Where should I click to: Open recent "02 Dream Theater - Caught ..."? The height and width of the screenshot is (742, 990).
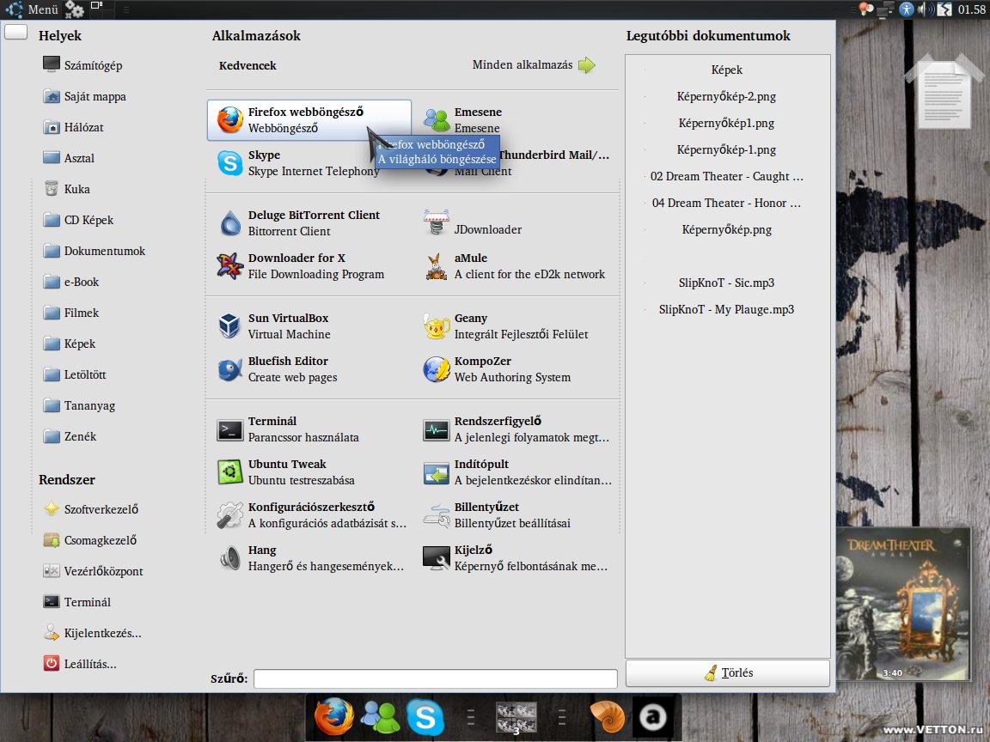coord(727,176)
